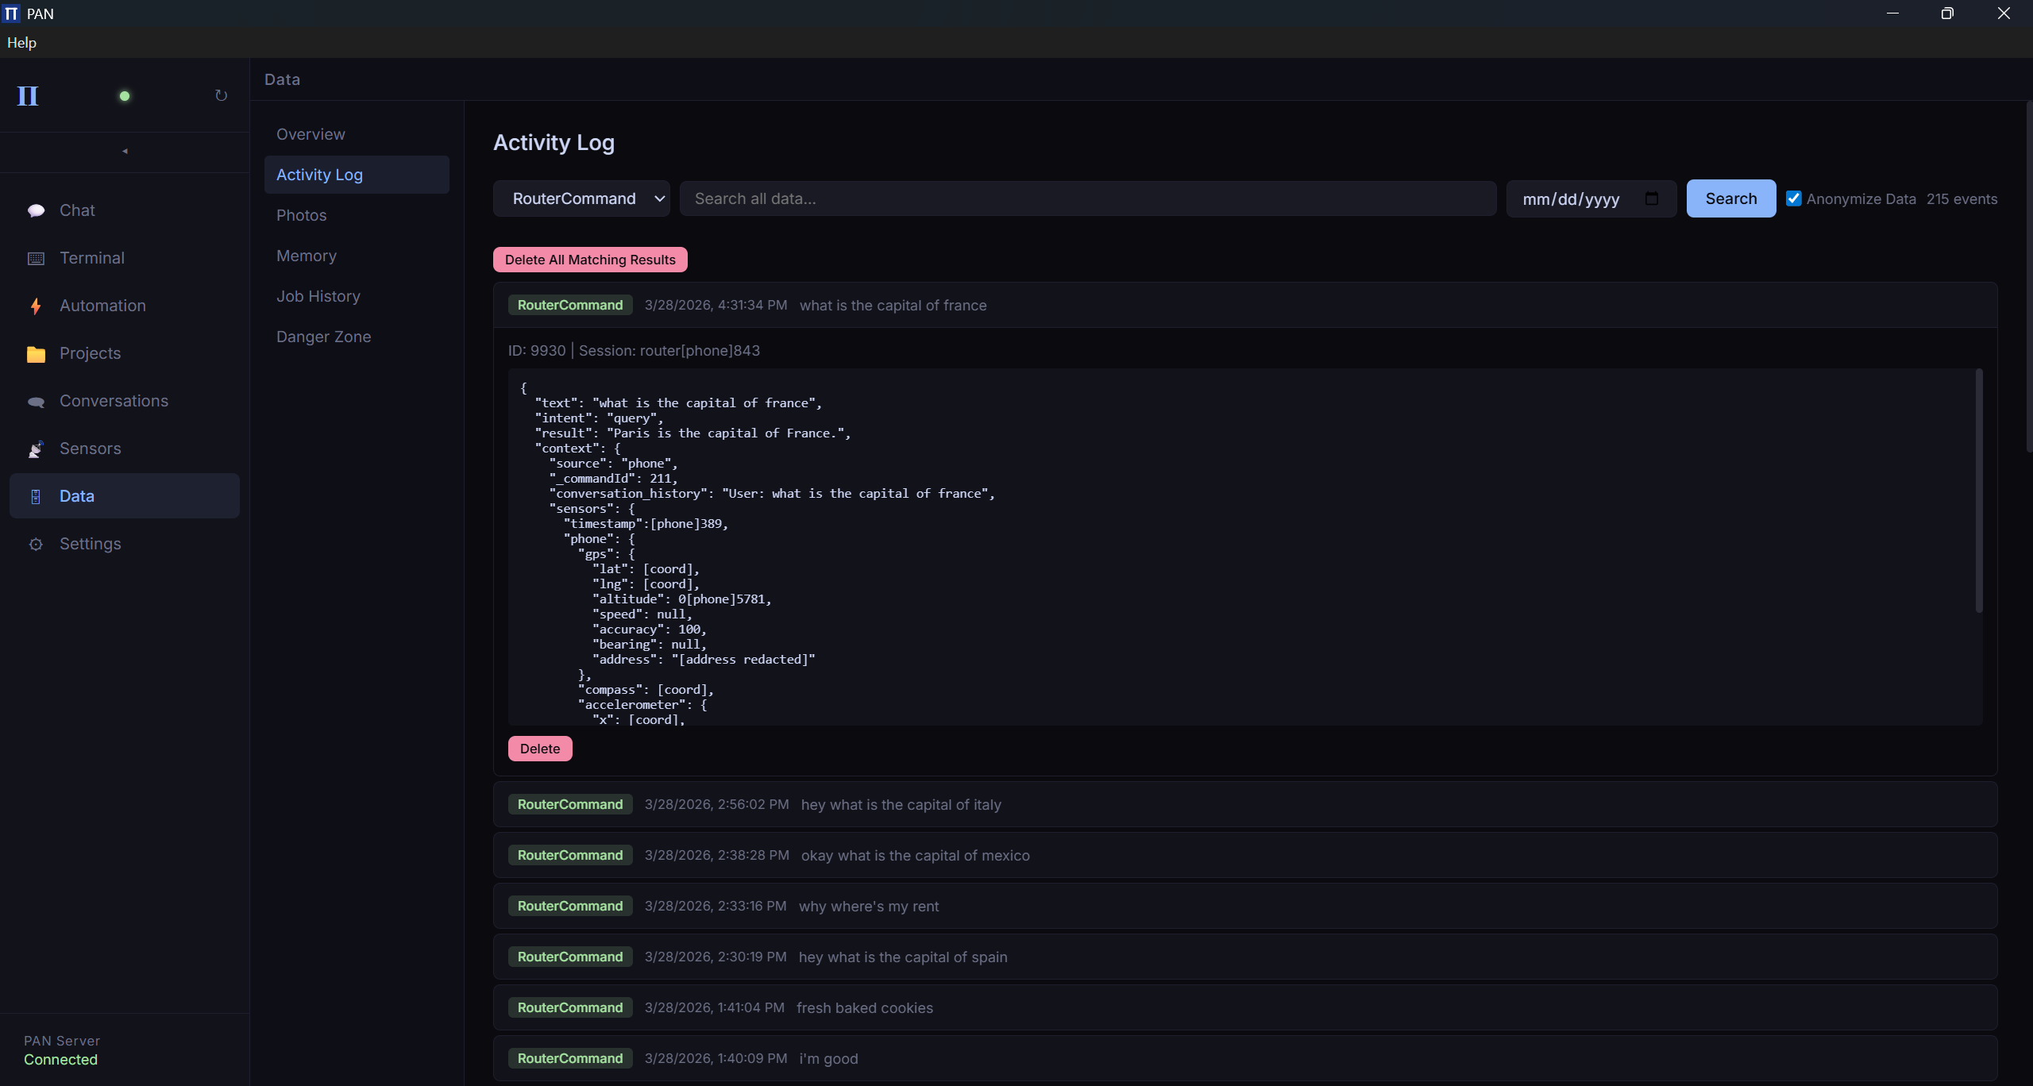Click the green server status indicator dot
This screenshot has height=1086, width=2033.
125,95
